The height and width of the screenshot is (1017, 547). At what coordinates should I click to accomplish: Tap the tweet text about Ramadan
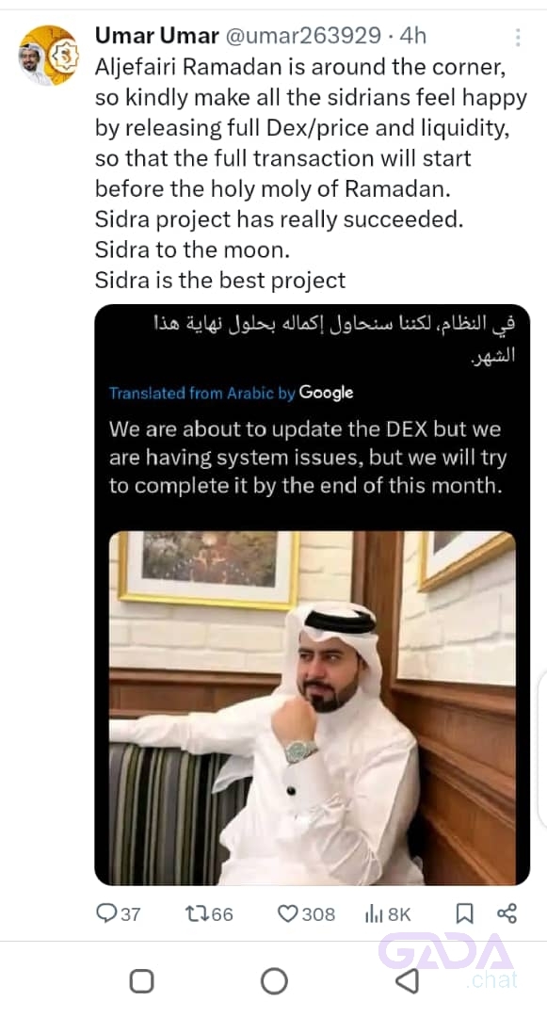(311, 174)
